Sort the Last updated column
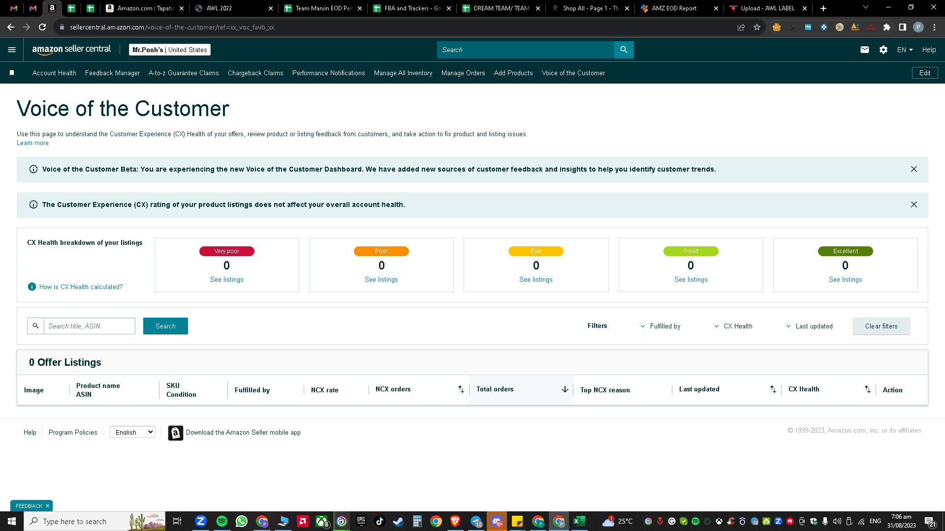 pyautogui.click(x=773, y=389)
